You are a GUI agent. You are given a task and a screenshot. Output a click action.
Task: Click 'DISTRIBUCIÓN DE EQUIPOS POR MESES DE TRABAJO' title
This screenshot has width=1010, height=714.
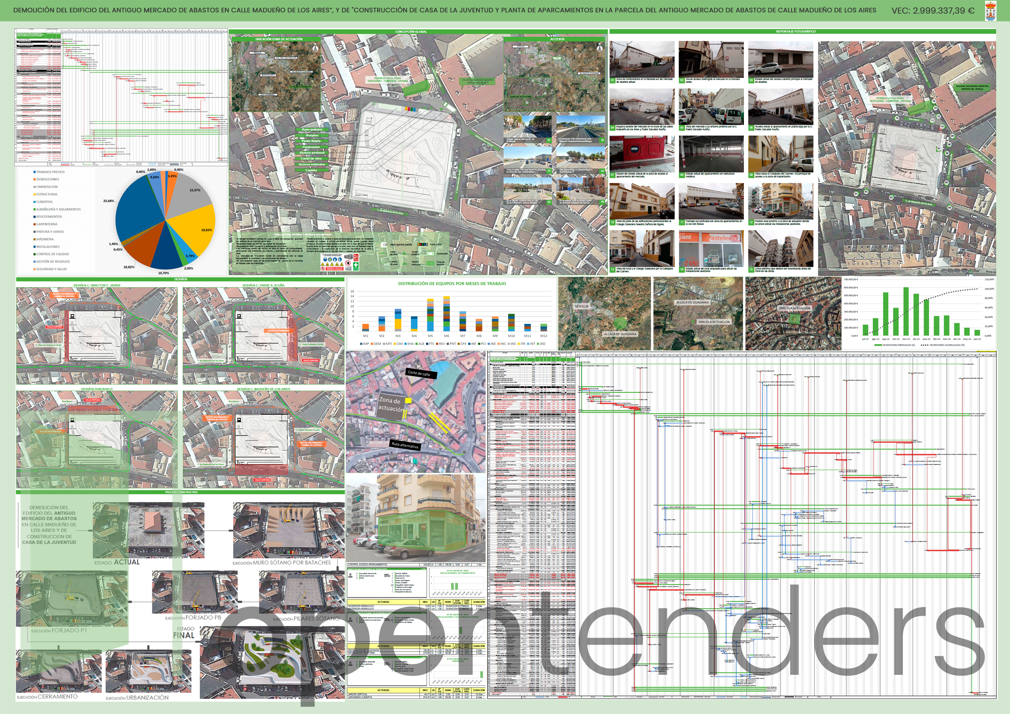tap(452, 284)
